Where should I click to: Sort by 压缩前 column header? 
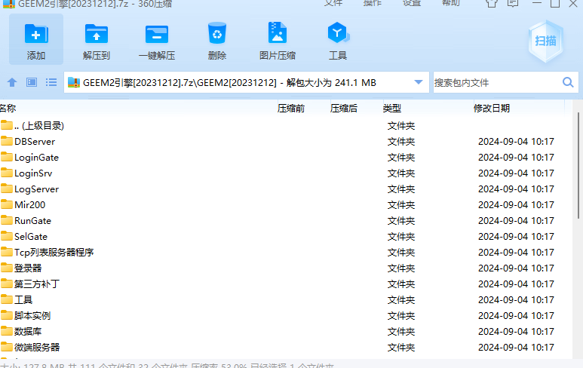coord(291,108)
